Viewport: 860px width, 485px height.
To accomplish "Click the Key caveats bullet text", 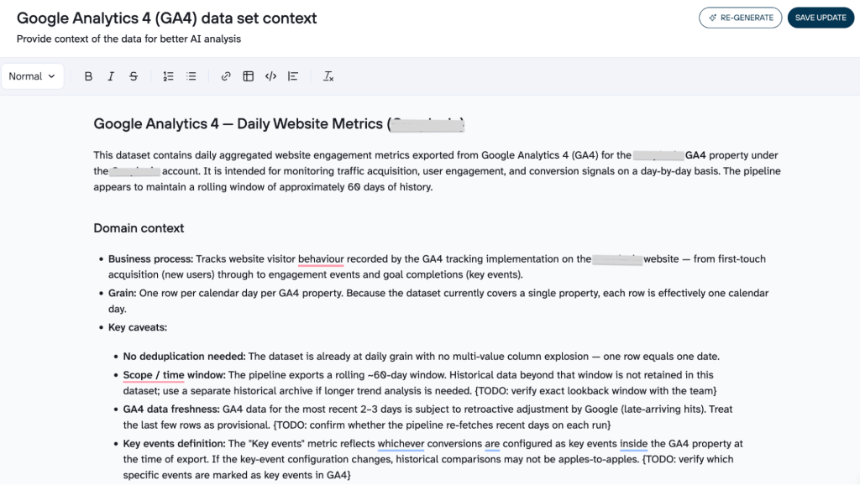I will (x=138, y=327).
